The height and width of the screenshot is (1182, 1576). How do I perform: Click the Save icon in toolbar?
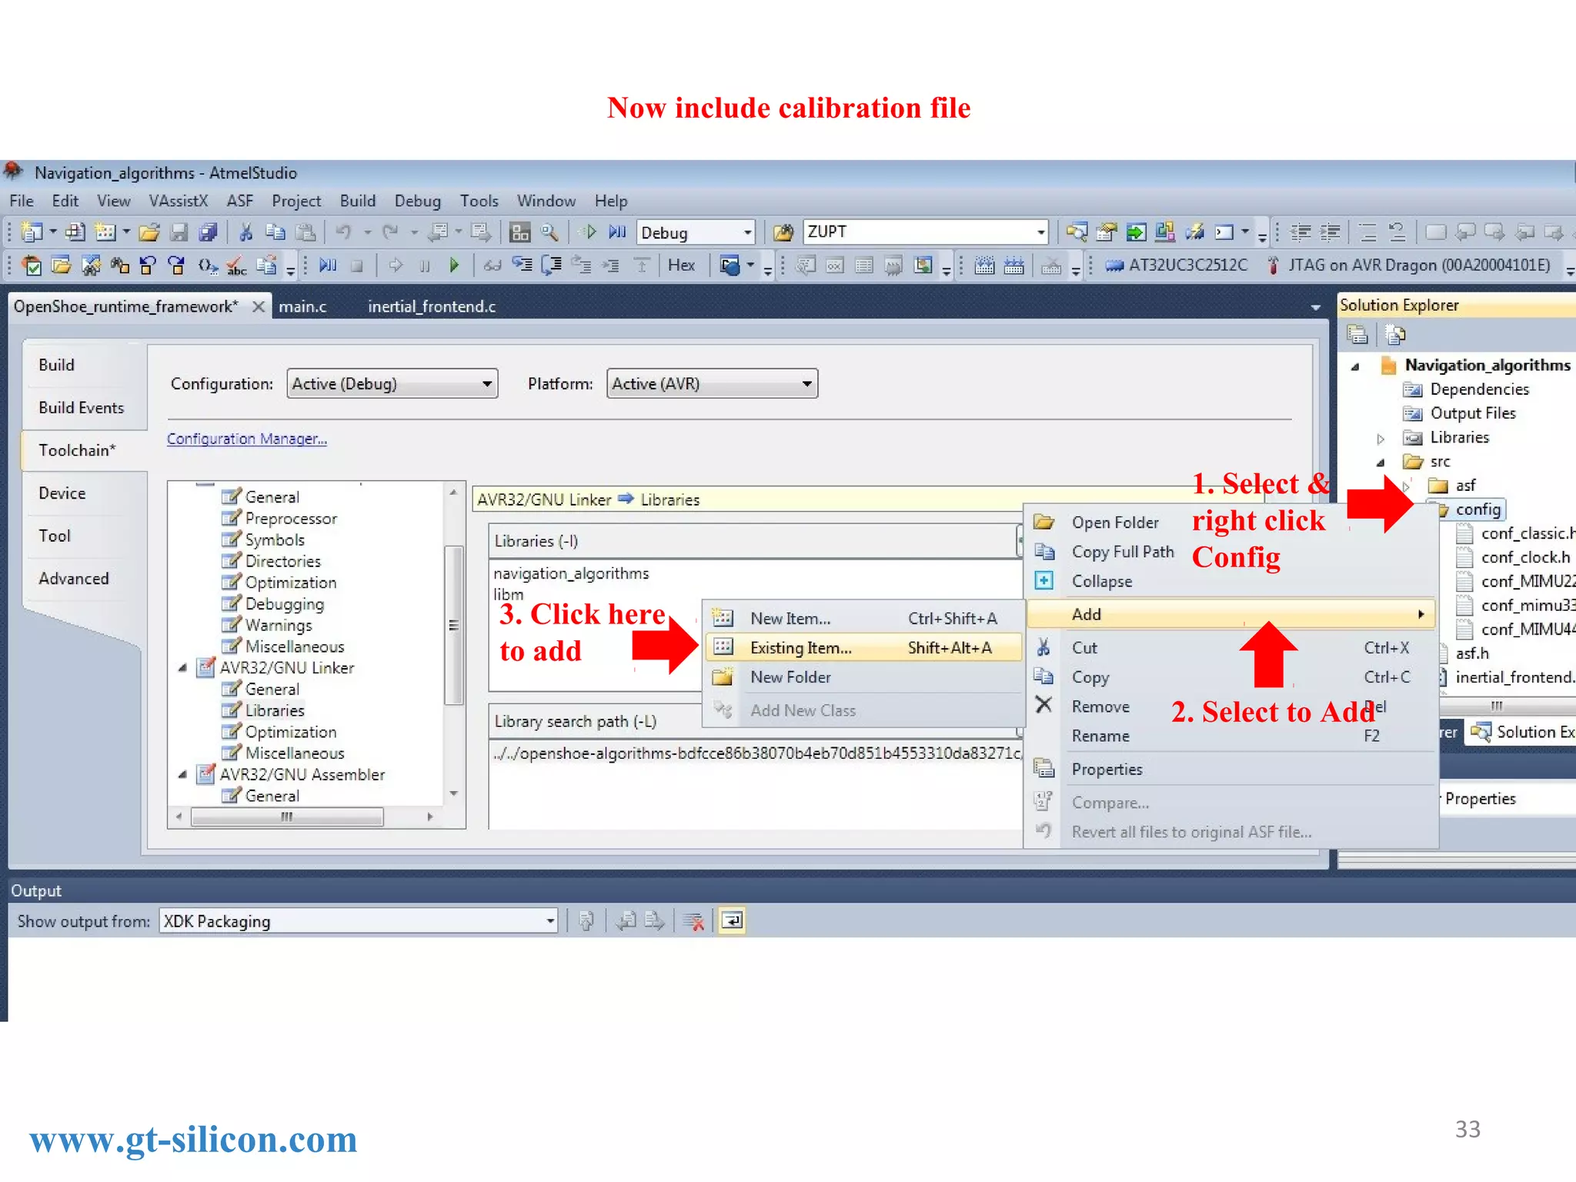point(179,232)
